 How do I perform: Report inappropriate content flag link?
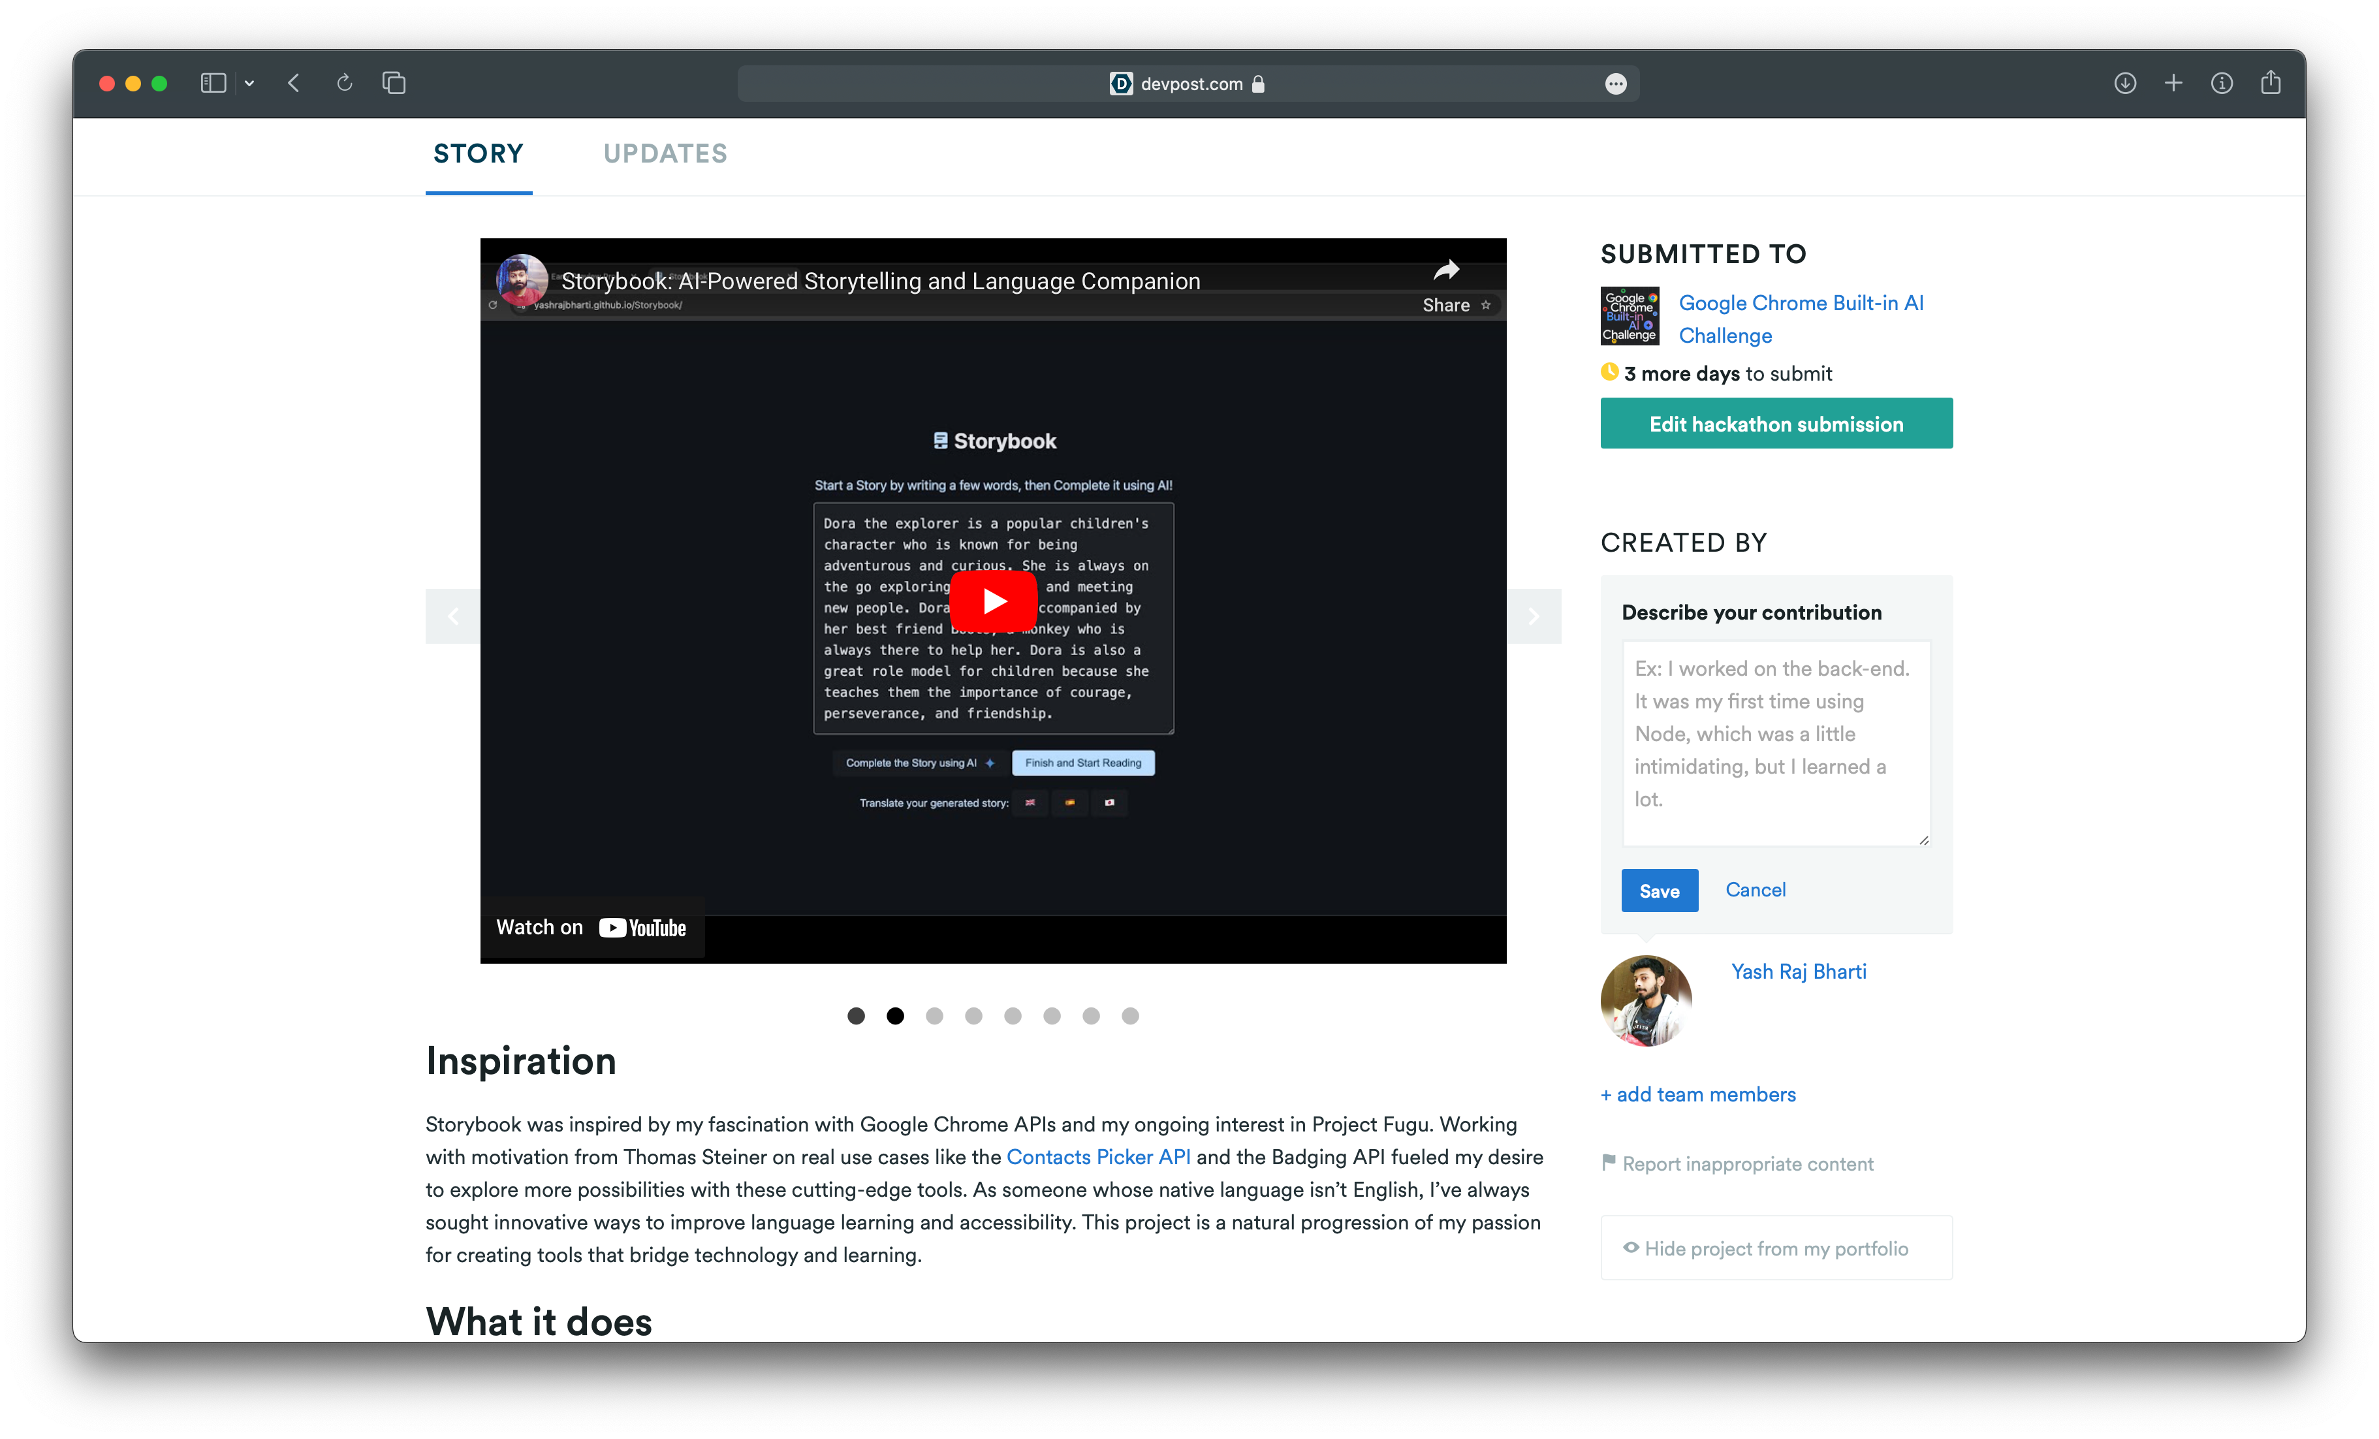tap(1738, 1163)
